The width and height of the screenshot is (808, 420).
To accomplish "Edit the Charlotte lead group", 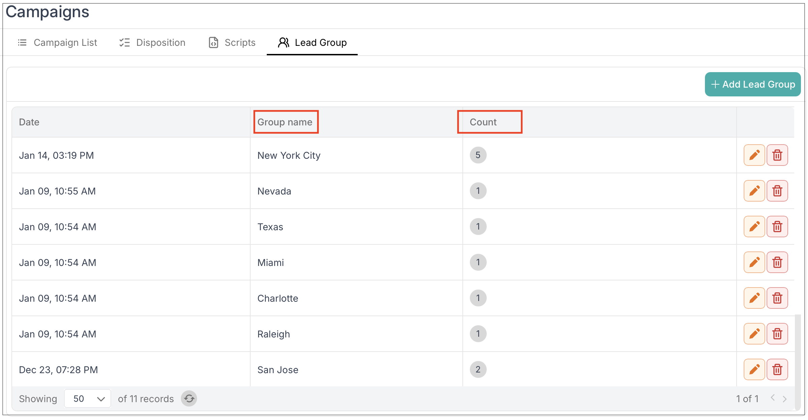I will click(x=754, y=298).
